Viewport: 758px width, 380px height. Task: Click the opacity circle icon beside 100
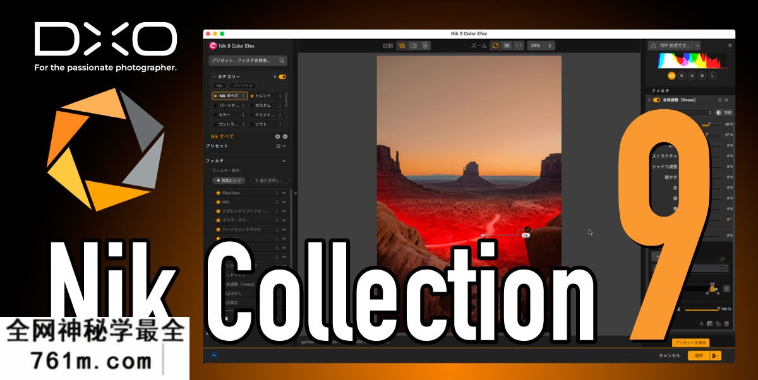pos(718,112)
